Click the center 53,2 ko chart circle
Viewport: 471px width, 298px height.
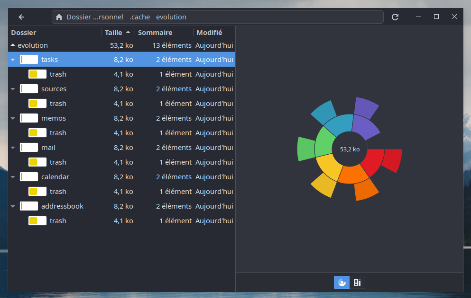350,149
